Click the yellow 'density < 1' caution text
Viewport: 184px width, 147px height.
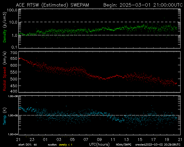[x=66, y=145]
